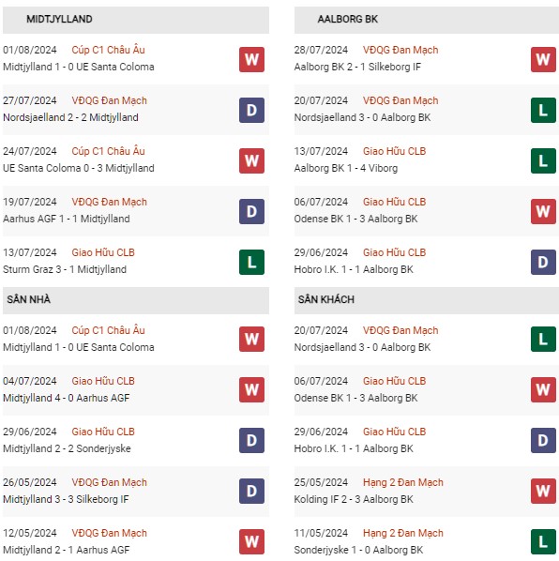
Task: Click L badge for Sonderjyske 1-0 Aalborg BK
Action: (543, 541)
